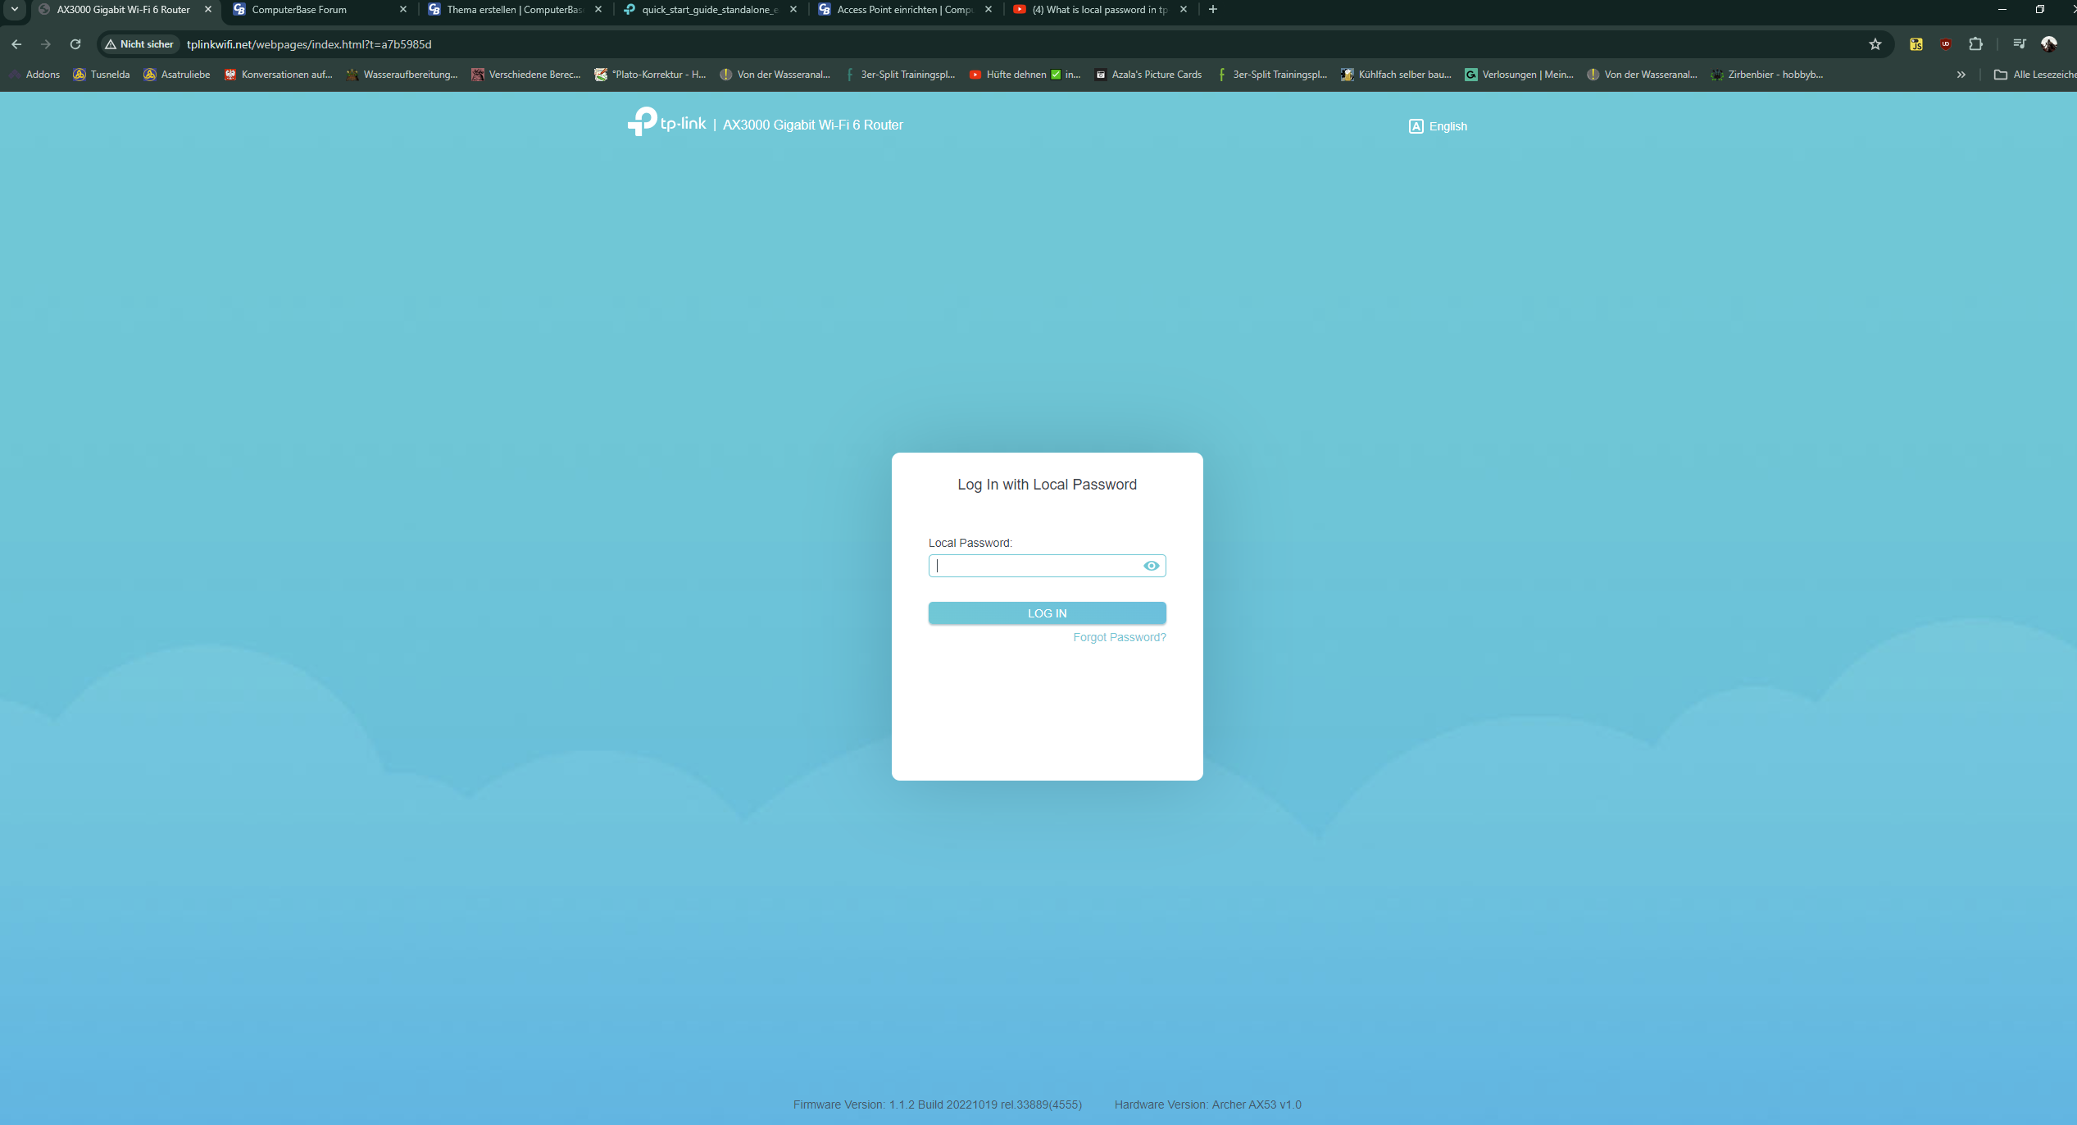Click the uBlock Origin extension icon
Viewport: 2077px width, 1125px height.
pos(1946,44)
